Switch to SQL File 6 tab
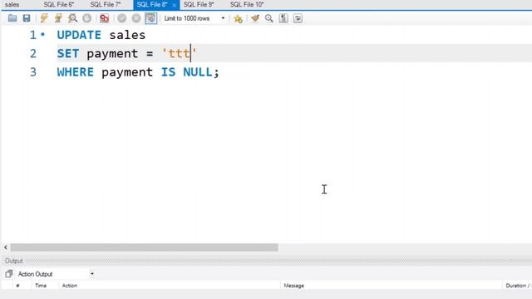 click(x=59, y=5)
